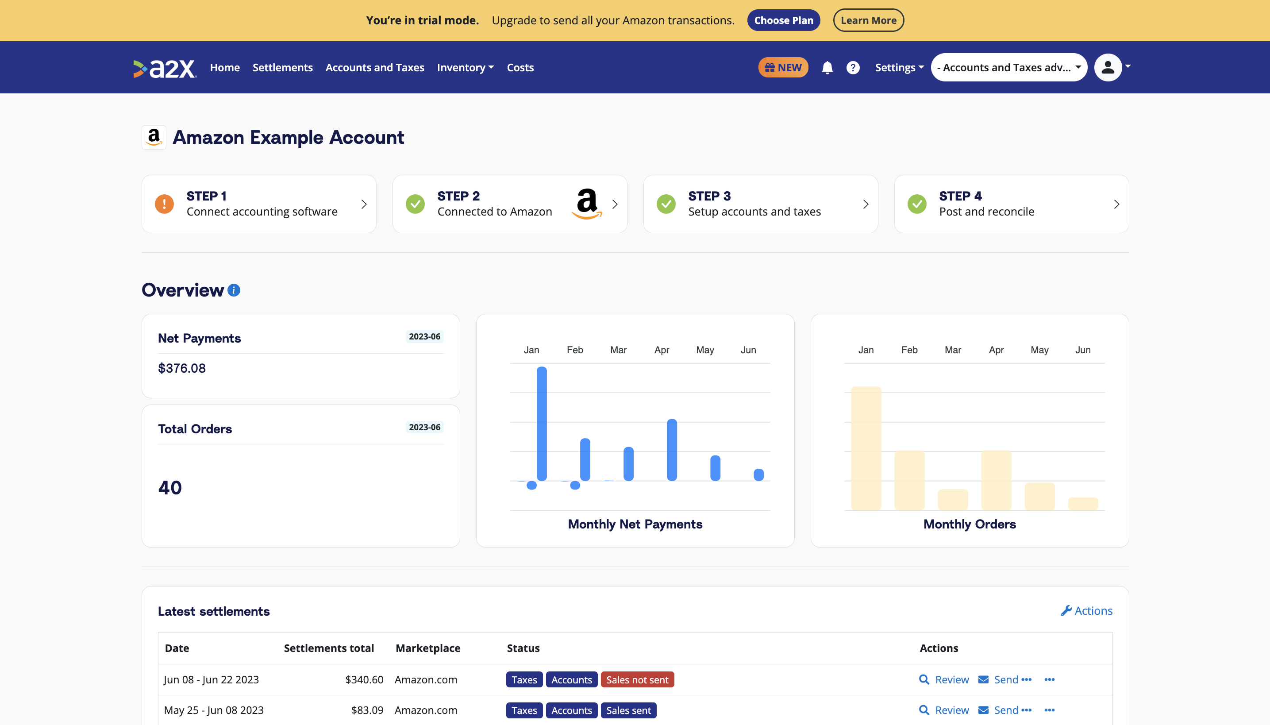This screenshot has width=1270, height=725.
Task: Open Settlements in navigation
Action: [x=283, y=68]
